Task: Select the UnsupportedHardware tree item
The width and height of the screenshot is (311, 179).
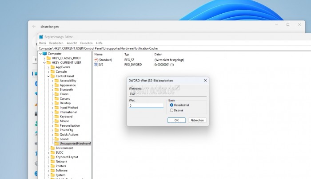Action: (x=75, y=144)
